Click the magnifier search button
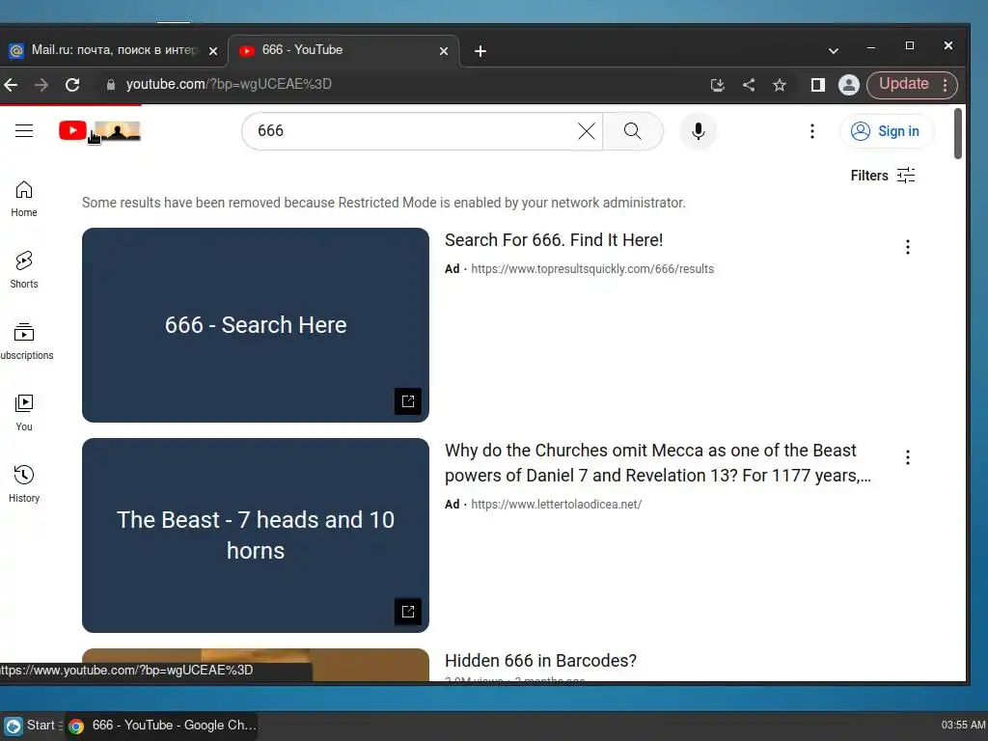 pos(633,131)
